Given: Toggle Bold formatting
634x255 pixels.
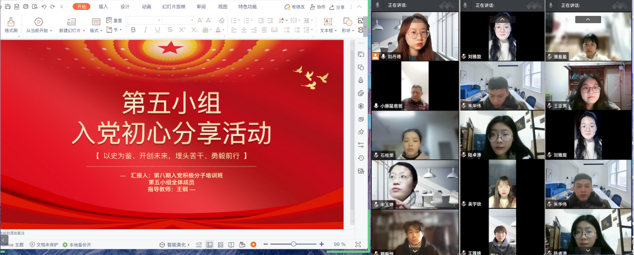Looking at the screenshot, I should 133,30.
